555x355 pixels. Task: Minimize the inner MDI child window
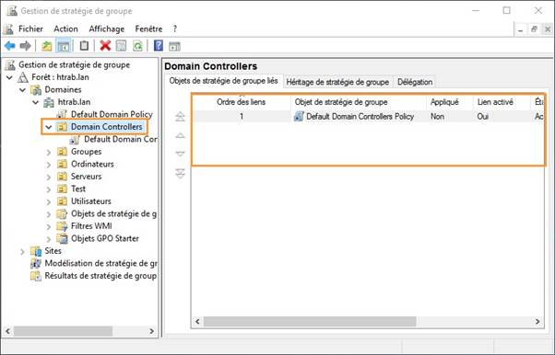point(520,29)
